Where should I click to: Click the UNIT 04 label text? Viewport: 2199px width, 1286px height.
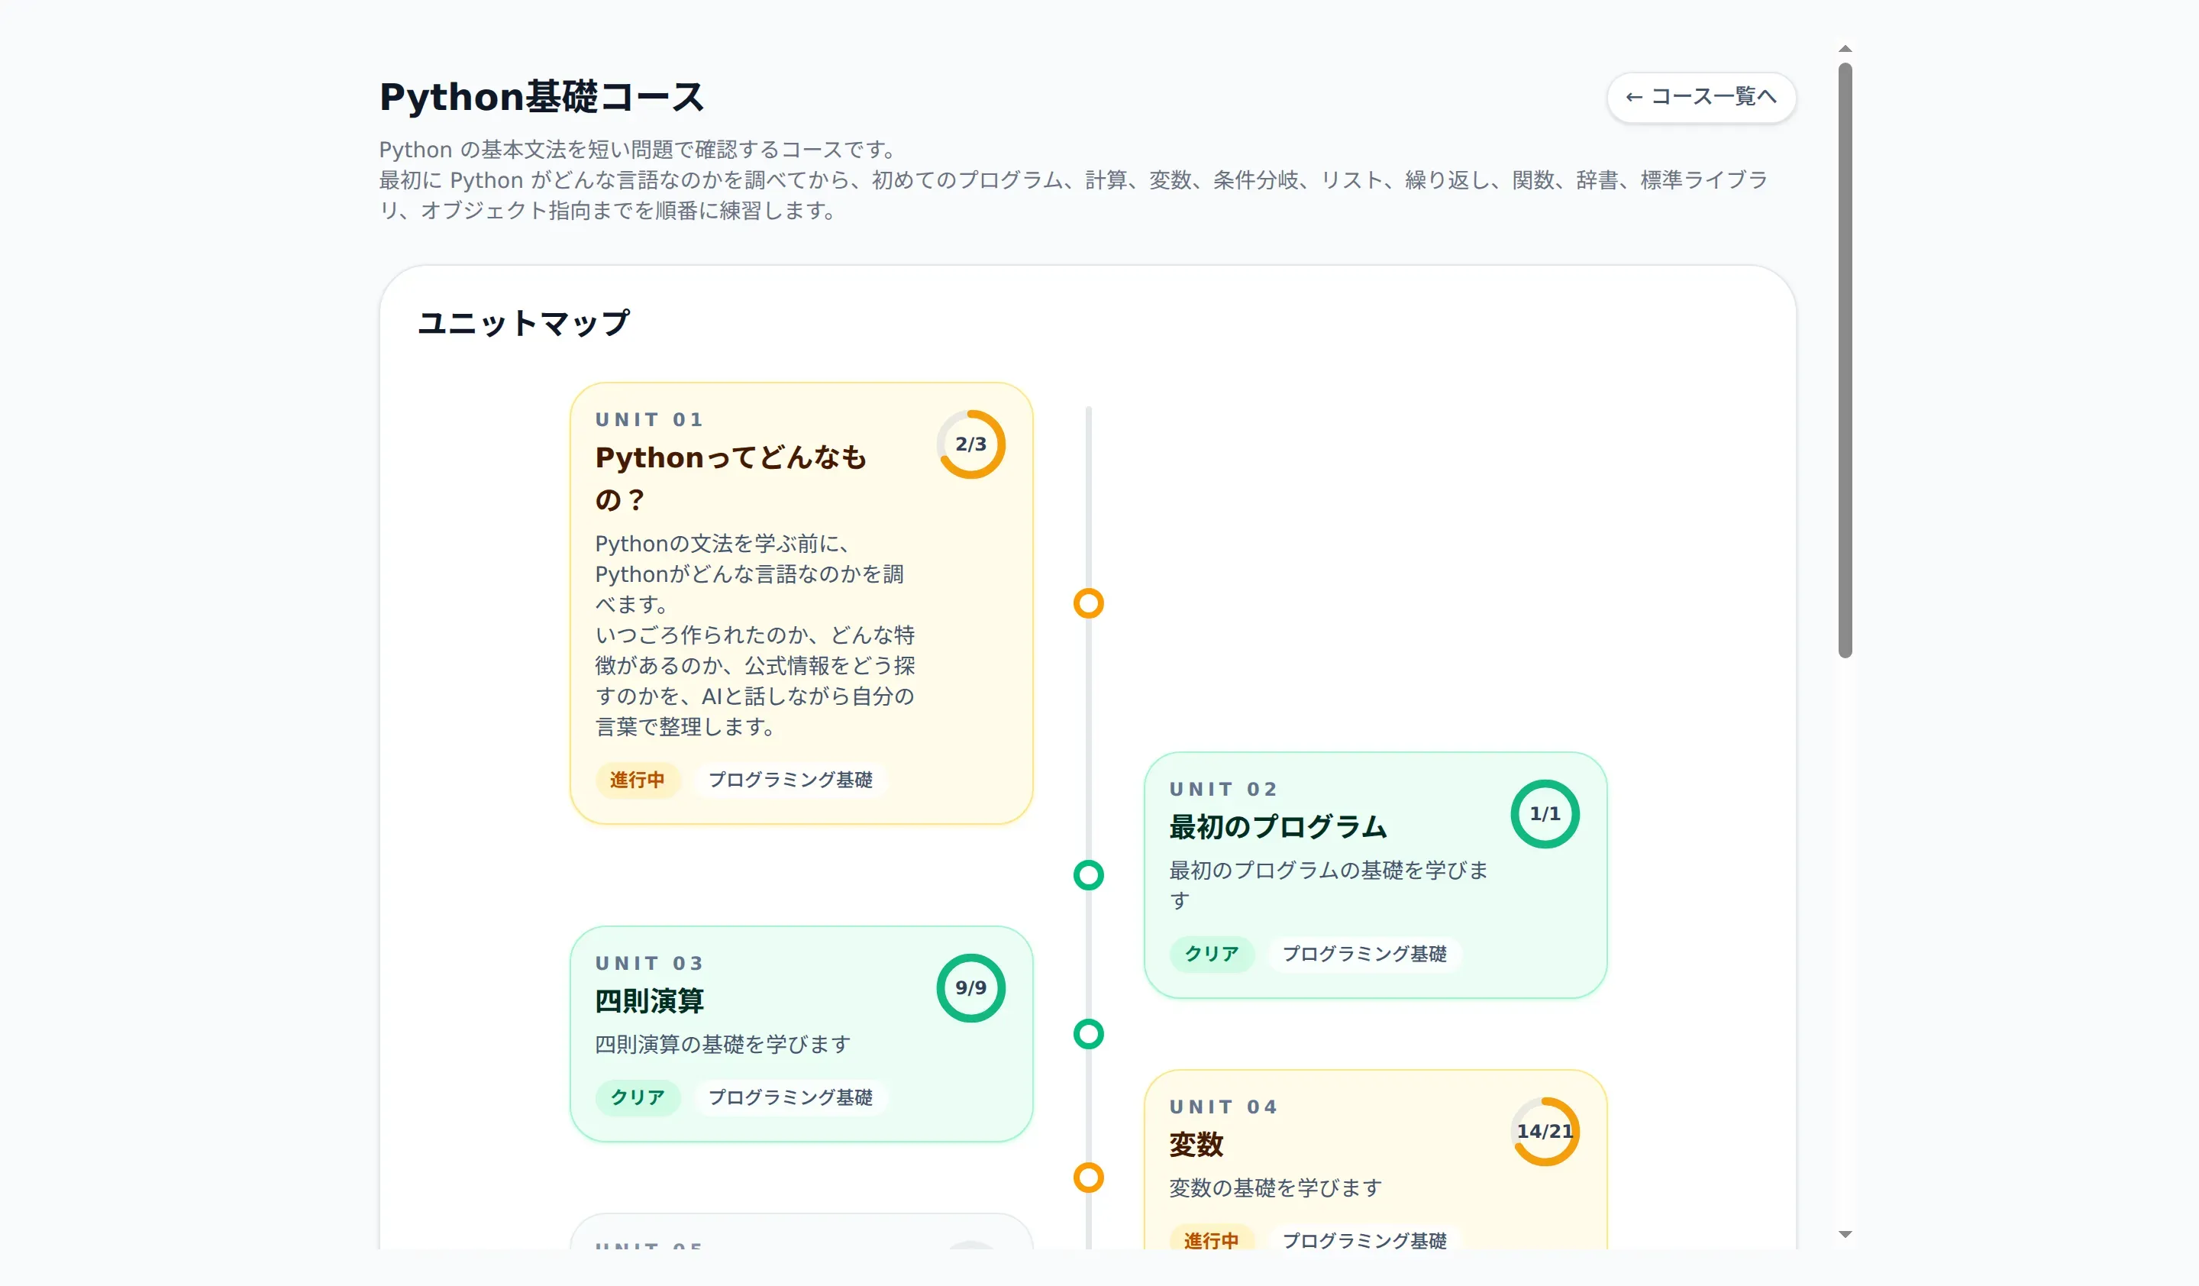(1223, 1107)
